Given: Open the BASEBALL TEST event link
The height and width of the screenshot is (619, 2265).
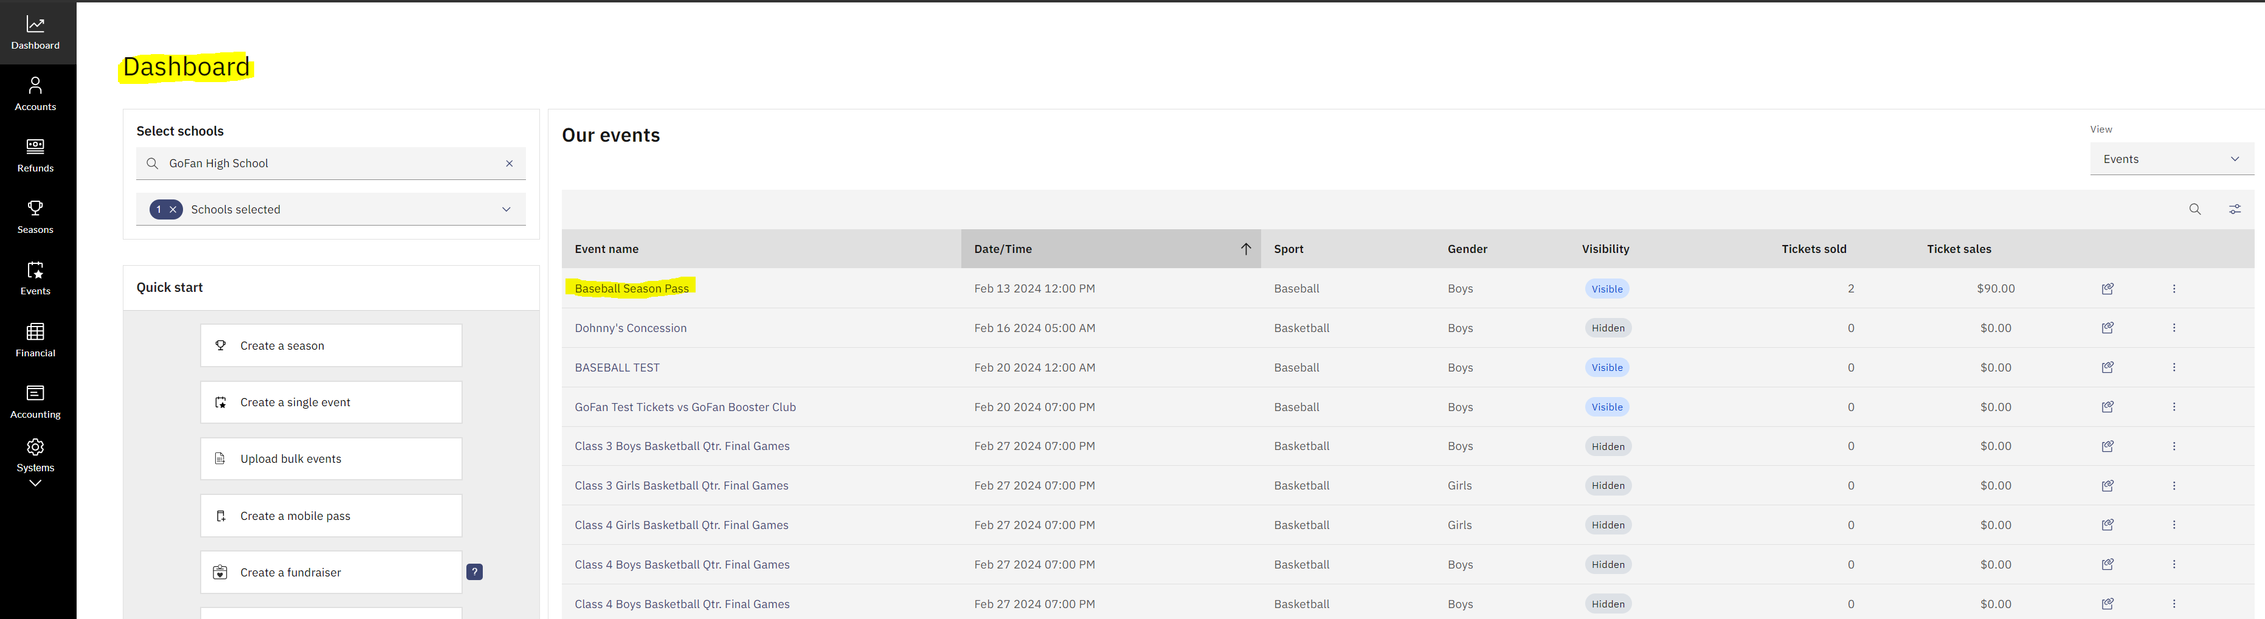Looking at the screenshot, I should 617,367.
